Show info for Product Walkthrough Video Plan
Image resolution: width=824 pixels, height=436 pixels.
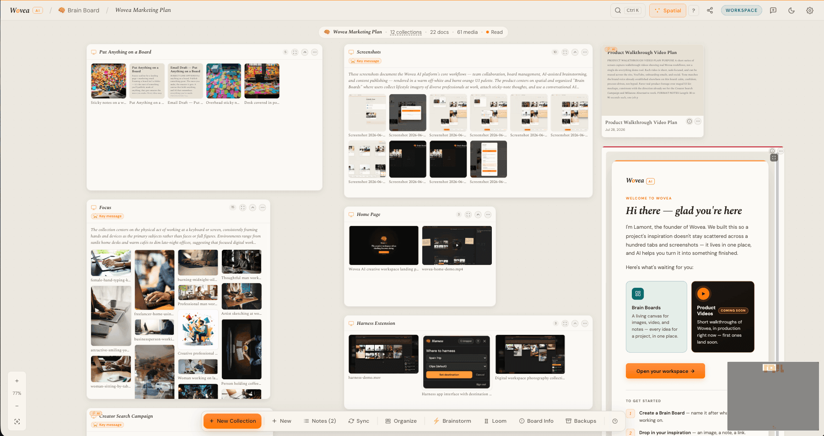pyautogui.click(x=689, y=121)
